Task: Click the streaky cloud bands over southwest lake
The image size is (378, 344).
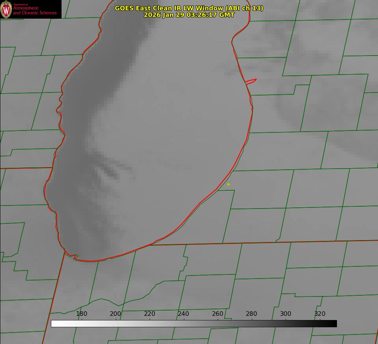Action: pyautogui.click(x=108, y=171)
